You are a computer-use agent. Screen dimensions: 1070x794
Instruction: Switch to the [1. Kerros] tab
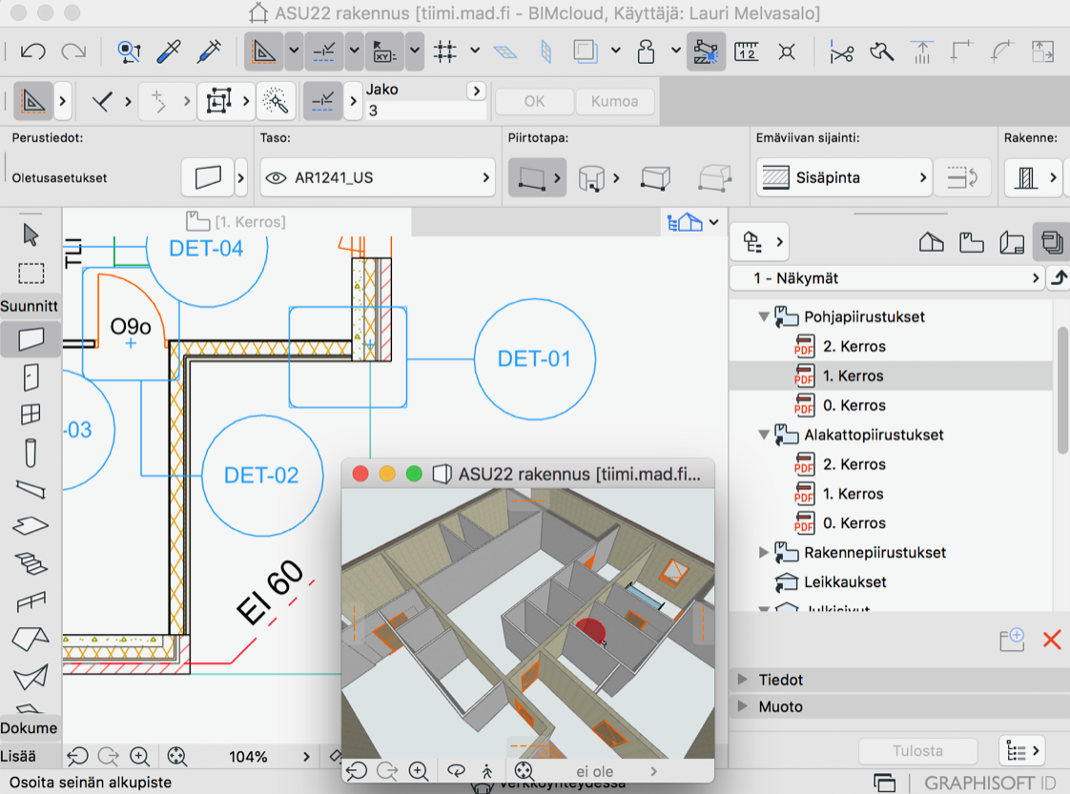pyautogui.click(x=237, y=222)
